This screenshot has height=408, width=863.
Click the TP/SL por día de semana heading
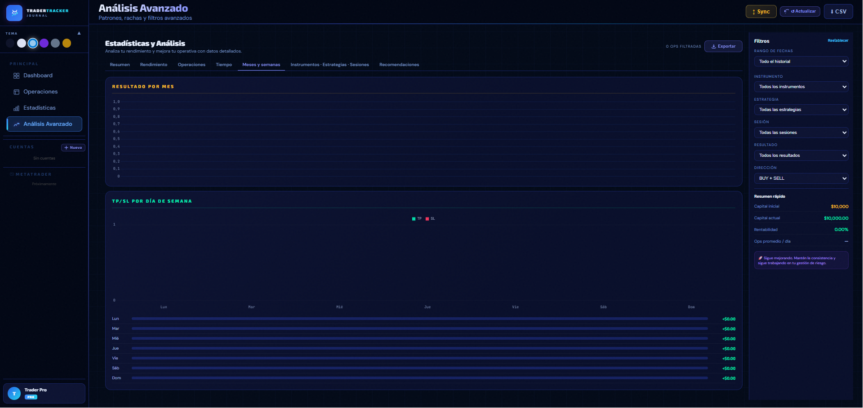152,201
